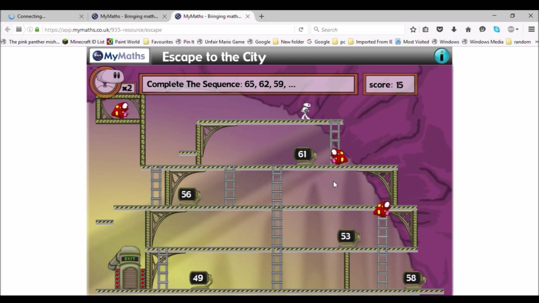Bookmark this page with the star icon
The width and height of the screenshot is (539, 303).
(413, 29)
